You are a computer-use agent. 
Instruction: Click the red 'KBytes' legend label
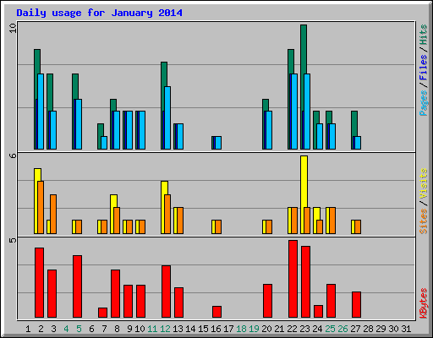[x=423, y=303]
